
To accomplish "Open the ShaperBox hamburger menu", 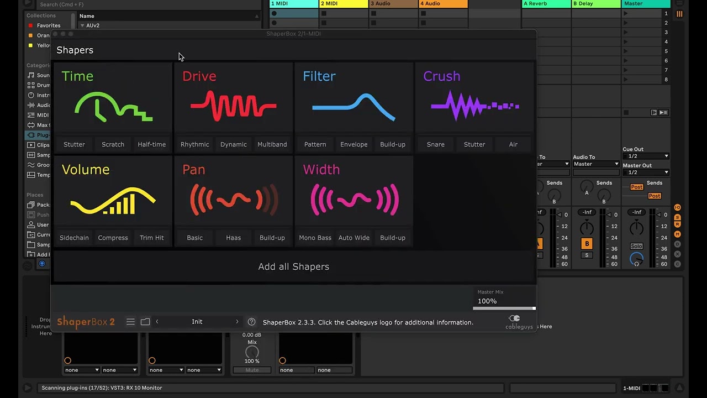I will pyautogui.click(x=130, y=322).
